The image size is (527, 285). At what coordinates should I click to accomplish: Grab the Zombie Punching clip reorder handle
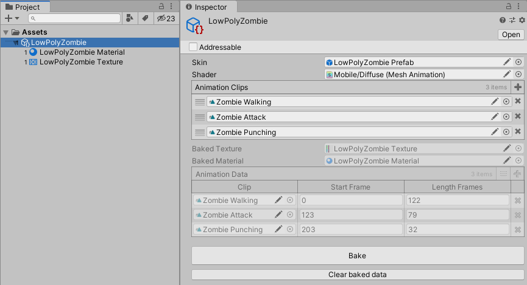click(x=200, y=132)
